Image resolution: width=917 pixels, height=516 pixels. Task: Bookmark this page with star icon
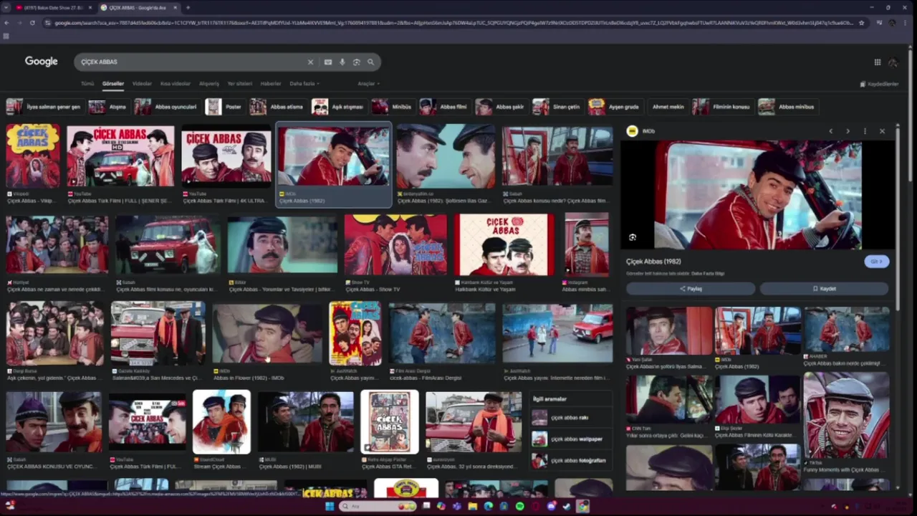[861, 23]
